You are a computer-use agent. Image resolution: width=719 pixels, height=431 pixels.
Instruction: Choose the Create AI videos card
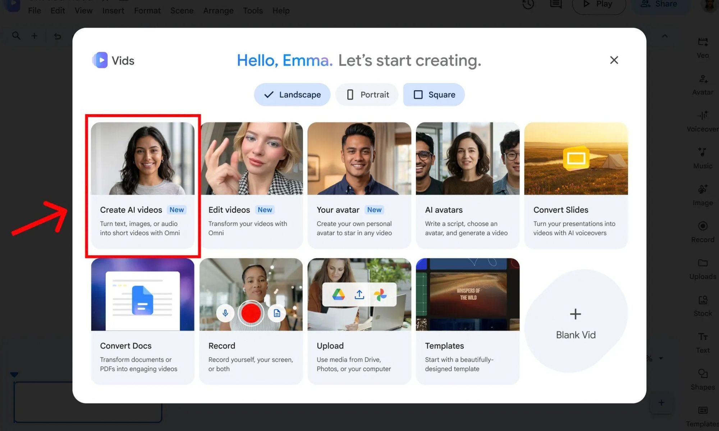143,185
